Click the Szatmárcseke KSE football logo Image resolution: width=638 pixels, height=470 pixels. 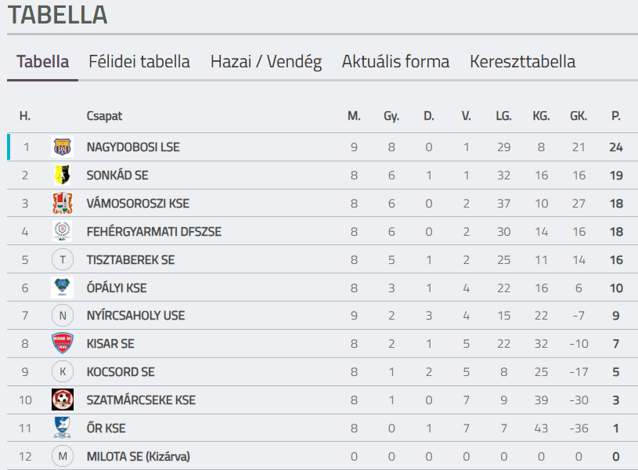click(62, 399)
